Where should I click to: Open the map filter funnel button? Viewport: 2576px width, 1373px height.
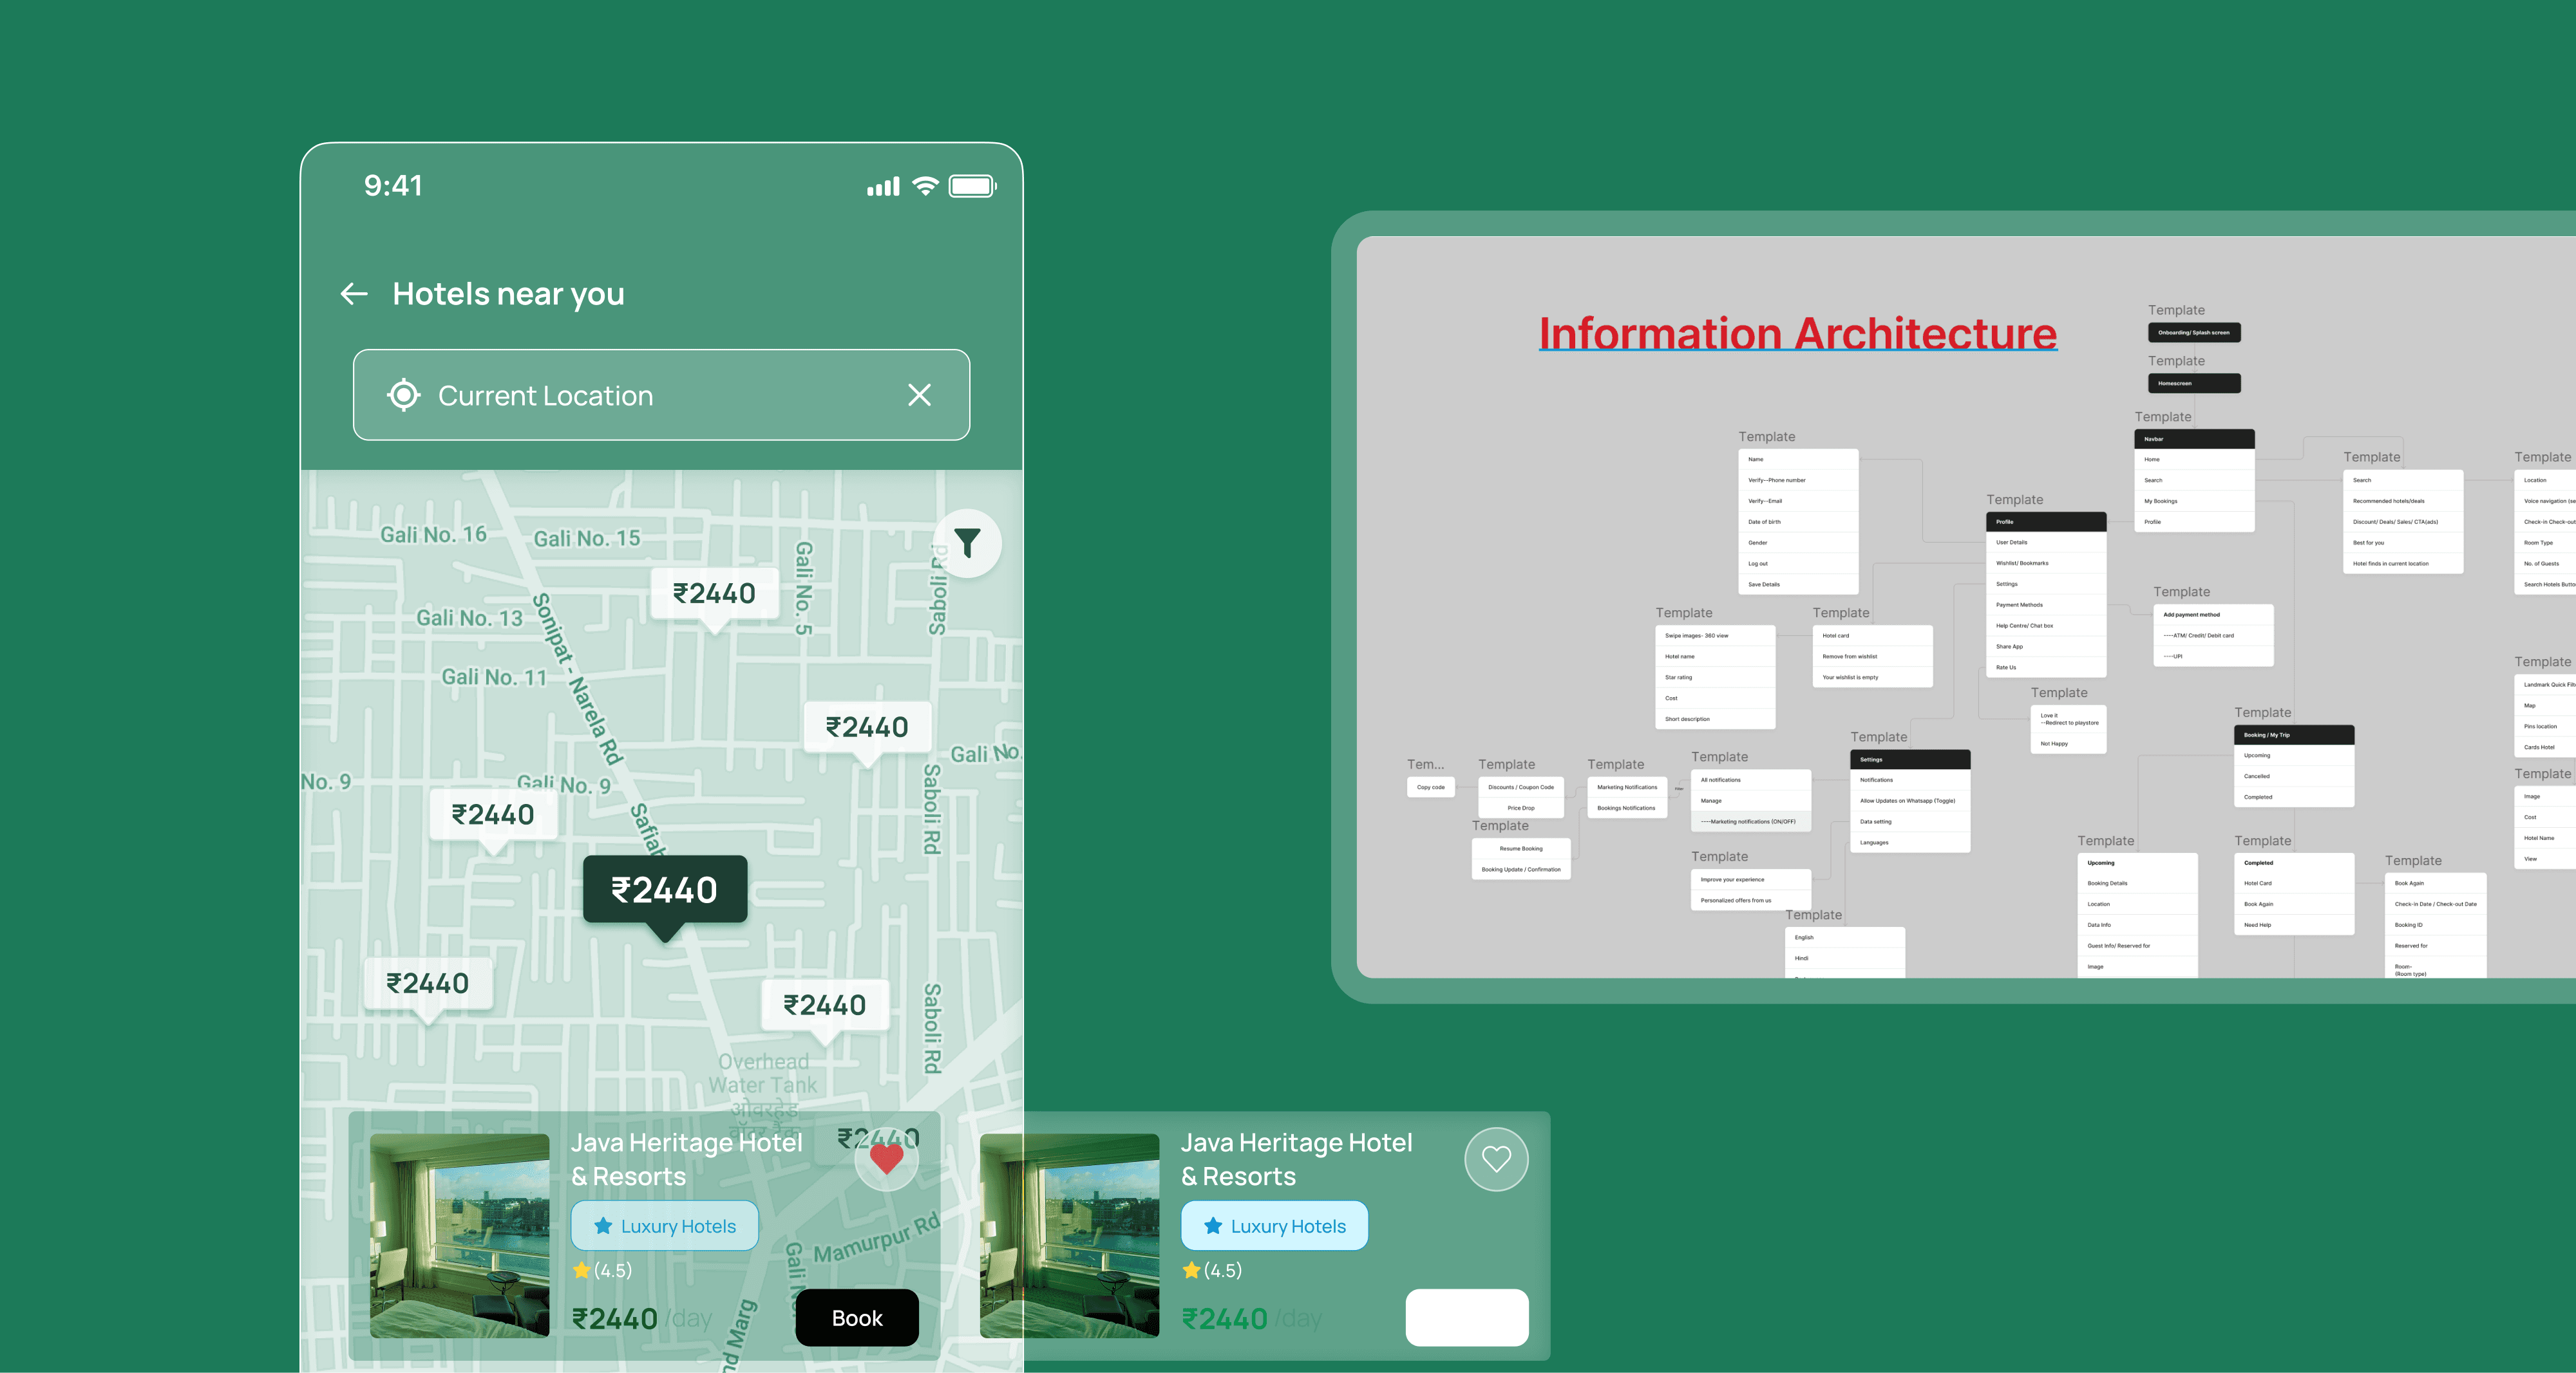(x=967, y=543)
